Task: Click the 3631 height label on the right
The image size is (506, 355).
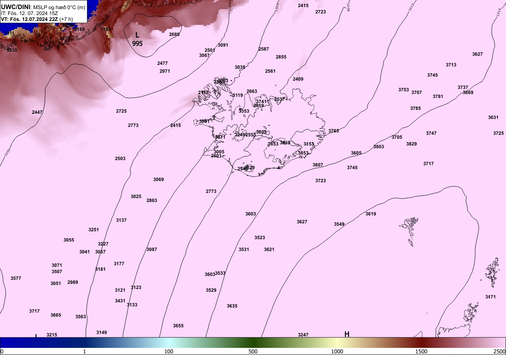Action: (493, 117)
